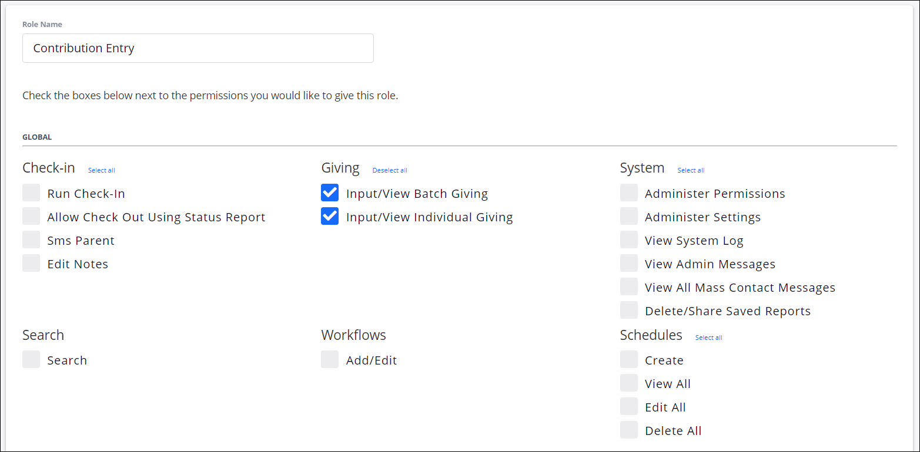This screenshot has height=452, width=920.
Task: Deselect all Giving permissions
Action: (389, 170)
